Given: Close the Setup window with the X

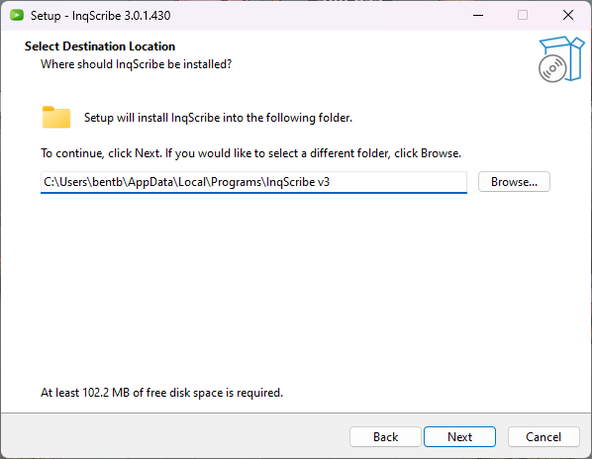Looking at the screenshot, I should [x=568, y=16].
